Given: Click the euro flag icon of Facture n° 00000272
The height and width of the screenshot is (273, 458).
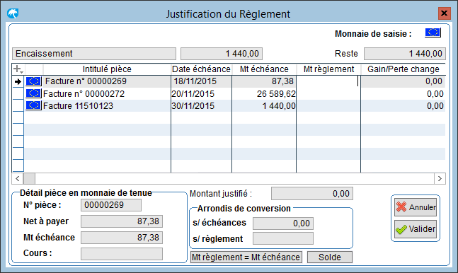Looking at the screenshot, I should pos(33,93).
